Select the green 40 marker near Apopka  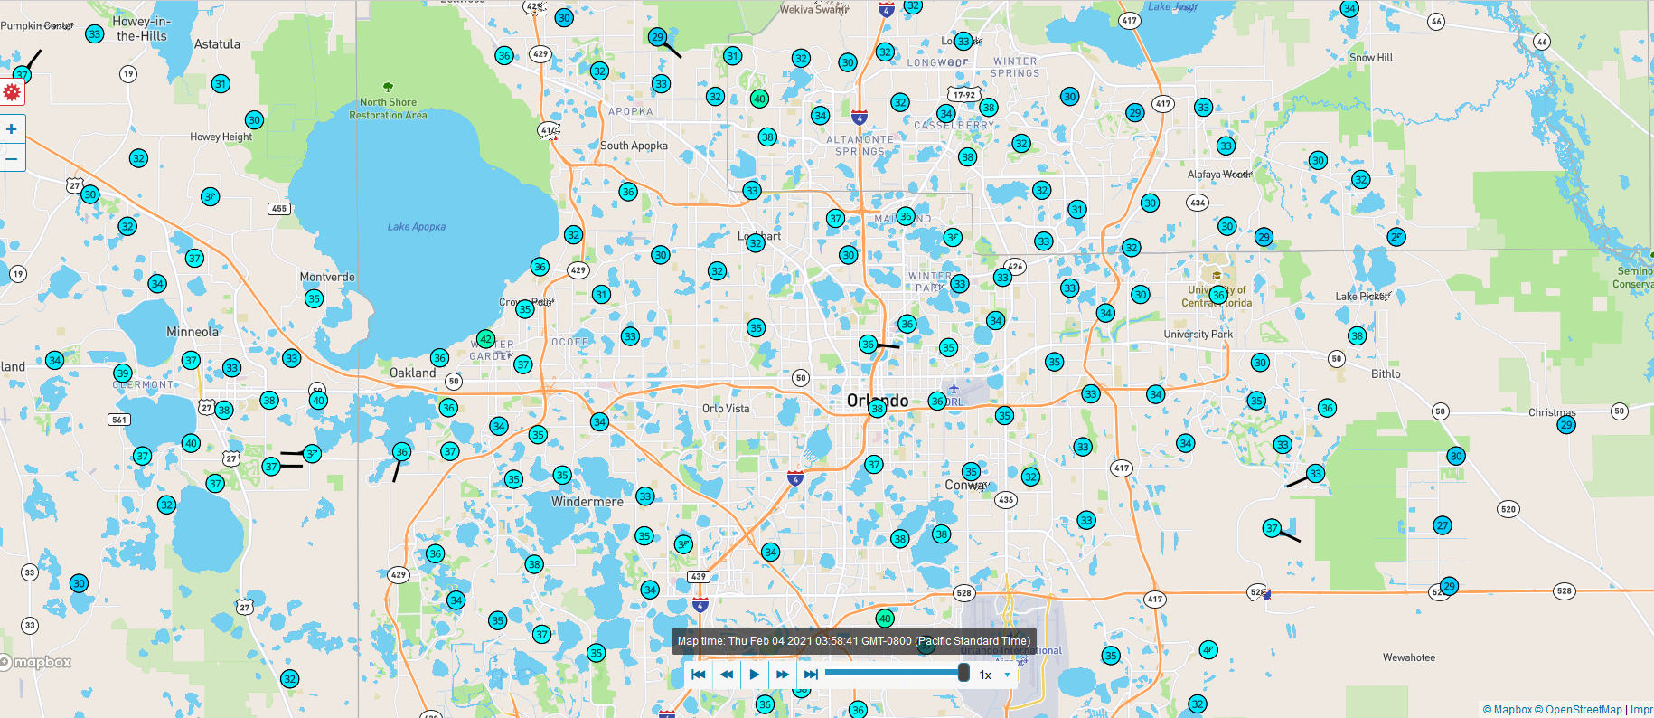759,99
